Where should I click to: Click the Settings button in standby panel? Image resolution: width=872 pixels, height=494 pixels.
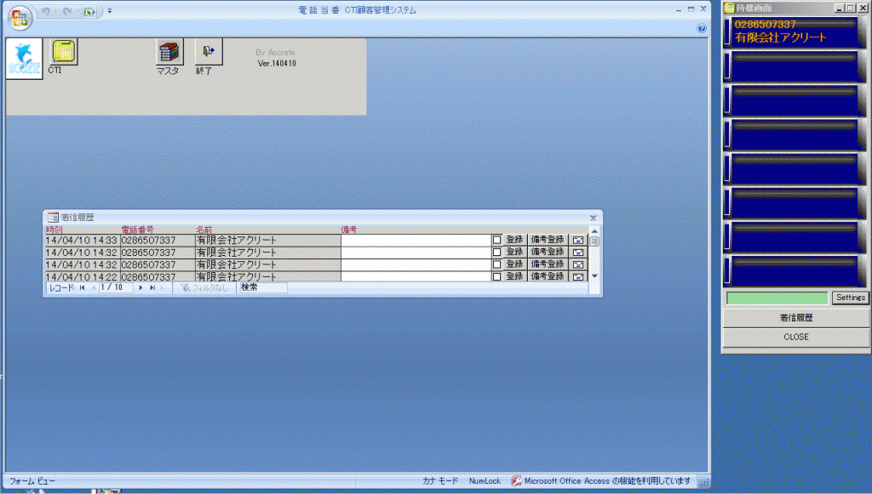850,298
